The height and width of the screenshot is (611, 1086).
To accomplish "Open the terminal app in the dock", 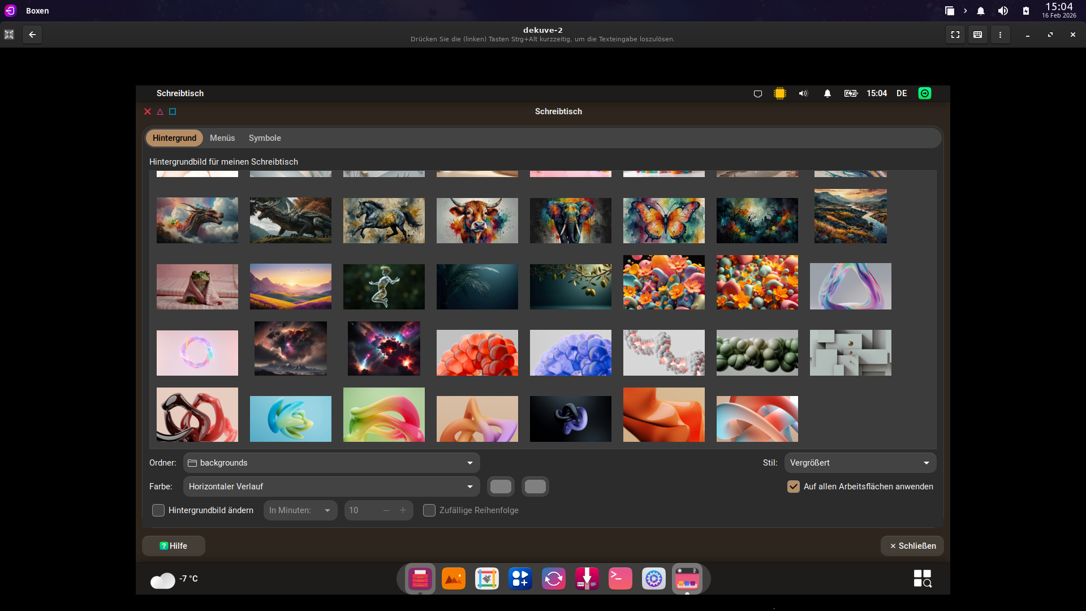I will pos(620,579).
